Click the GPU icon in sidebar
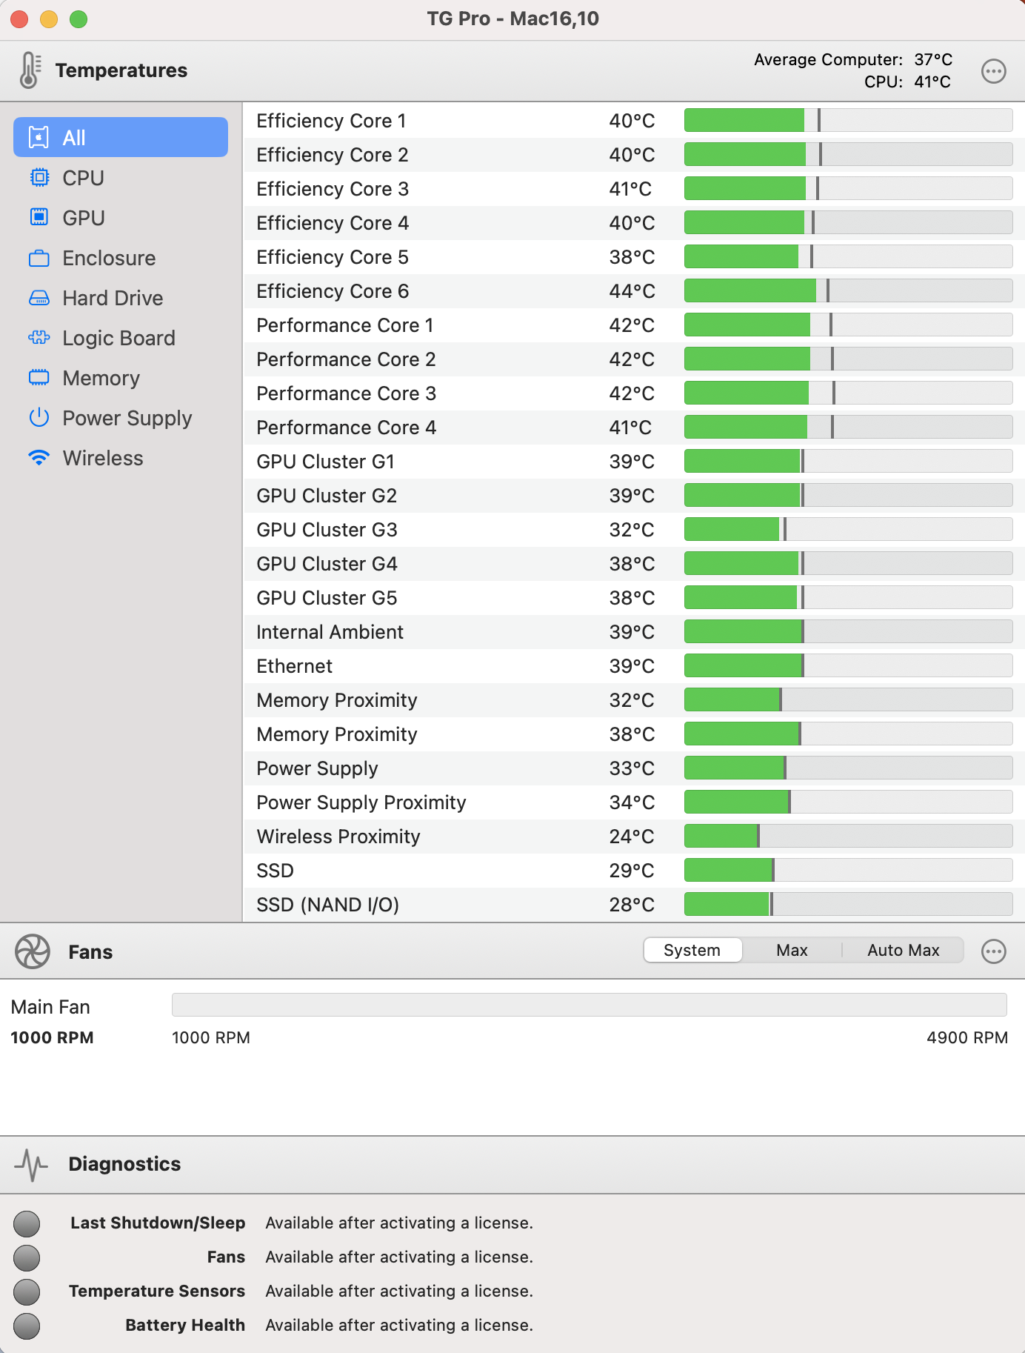Screen dimensions: 1025x1353 tap(39, 218)
